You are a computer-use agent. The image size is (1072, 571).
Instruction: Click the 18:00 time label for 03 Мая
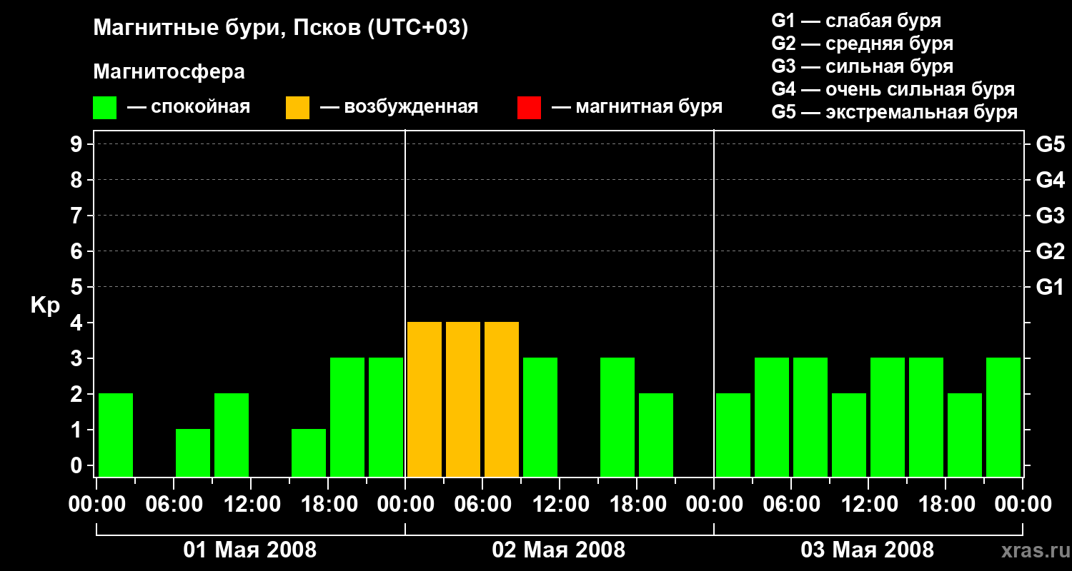pyautogui.click(x=946, y=505)
